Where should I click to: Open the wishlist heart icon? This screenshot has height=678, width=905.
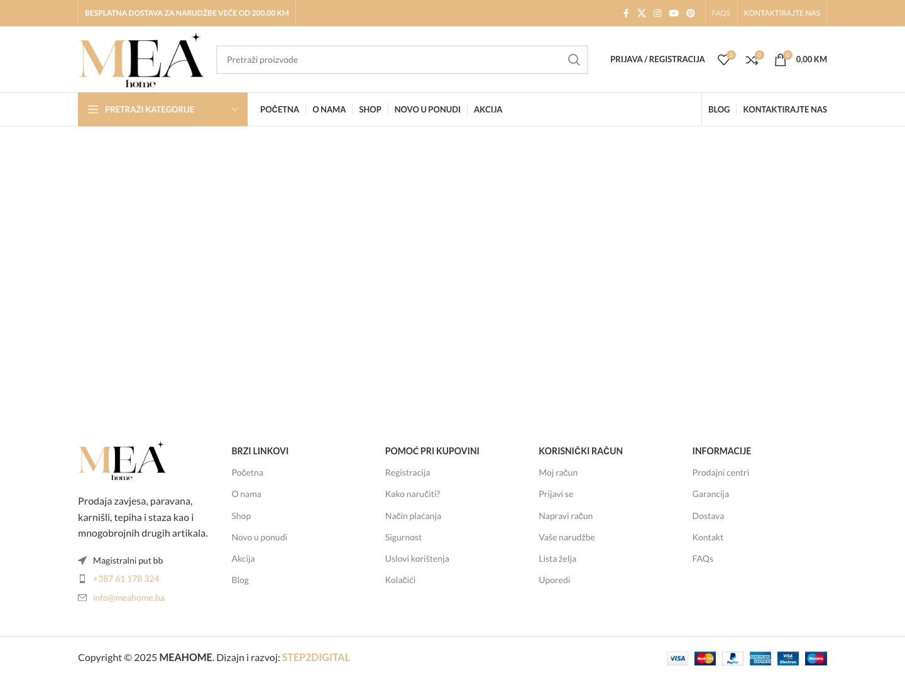724,60
